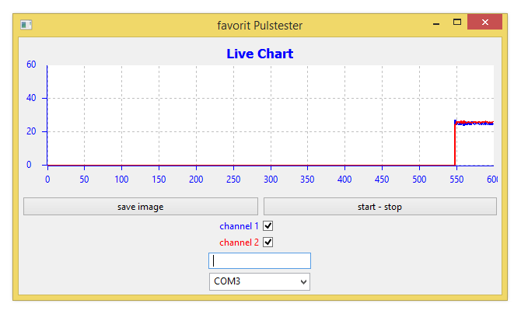Maximize the favorit Pulstester window

457,23
